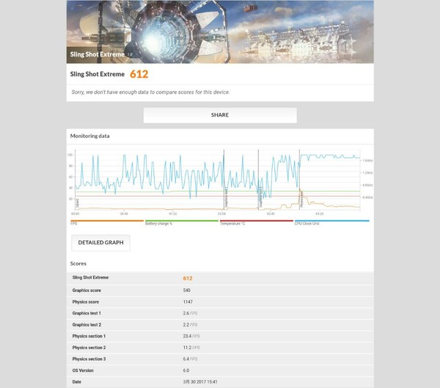Click the Graphics score value 540
This screenshot has width=440, height=388.
[186, 290]
